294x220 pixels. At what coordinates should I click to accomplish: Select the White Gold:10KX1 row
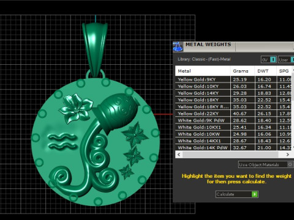pos(233,127)
